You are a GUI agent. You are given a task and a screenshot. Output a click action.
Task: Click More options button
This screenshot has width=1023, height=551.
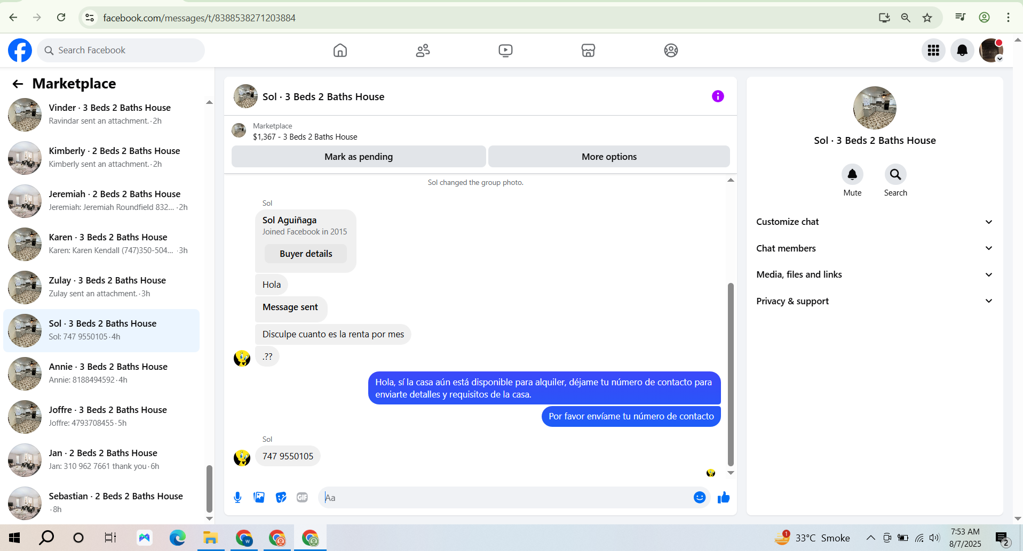[x=609, y=157]
